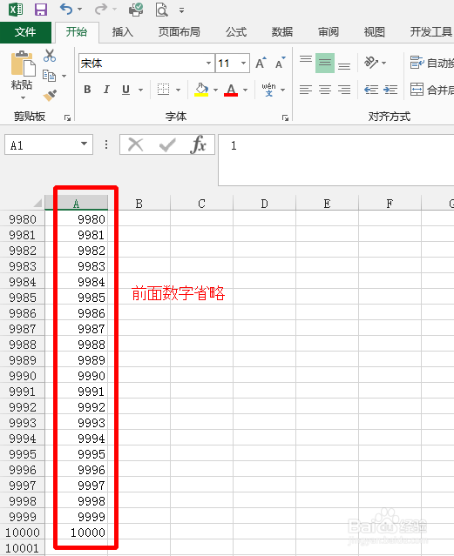Confirm entry with checkmark in formula bar
This screenshot has width=454, height=556.
pyautogui.click(x=167, y=144)
